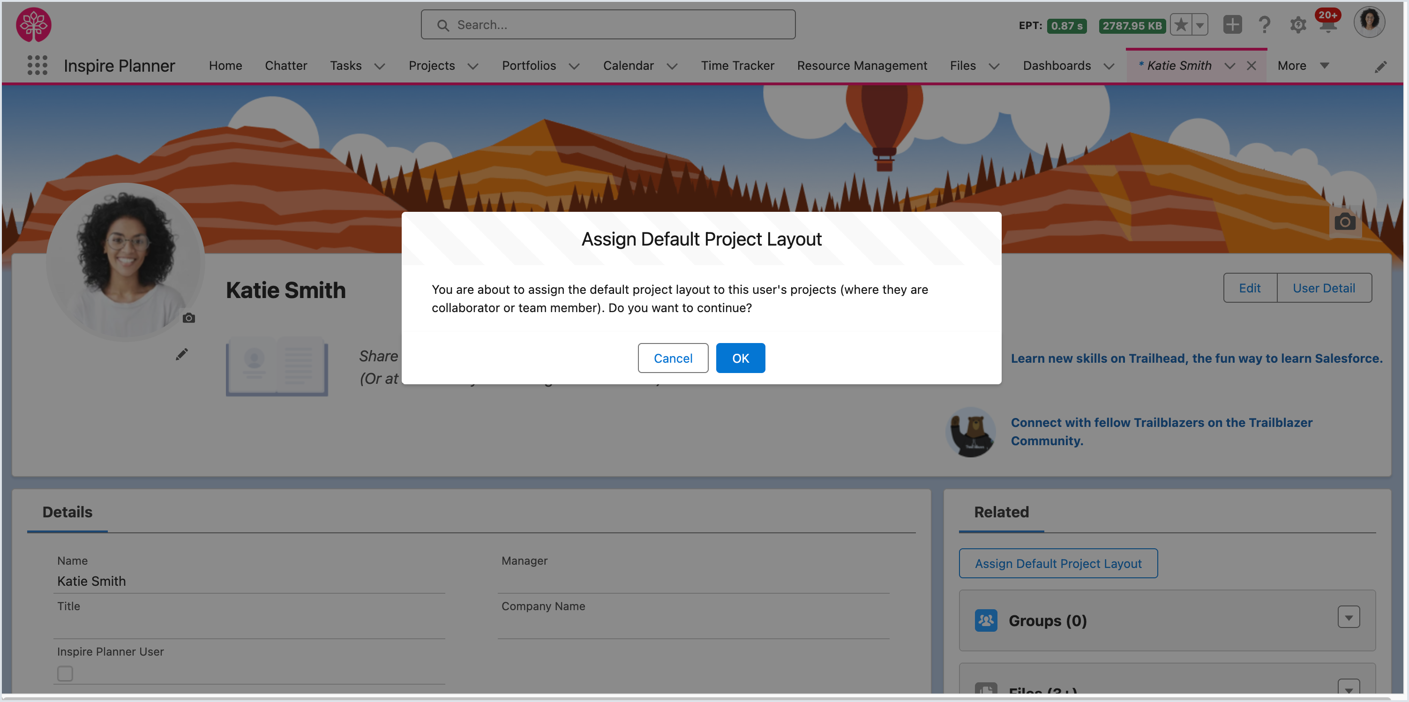The width and height of the screenshot is (1409, 702).
Task: Click the global actions plus icon
Action: click(1232, 25)
